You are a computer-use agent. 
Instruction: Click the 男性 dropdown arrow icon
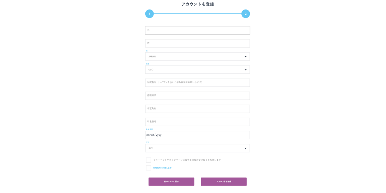[246, 148]
